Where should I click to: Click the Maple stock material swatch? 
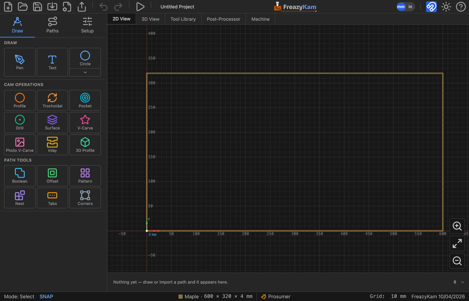[181, 297]
